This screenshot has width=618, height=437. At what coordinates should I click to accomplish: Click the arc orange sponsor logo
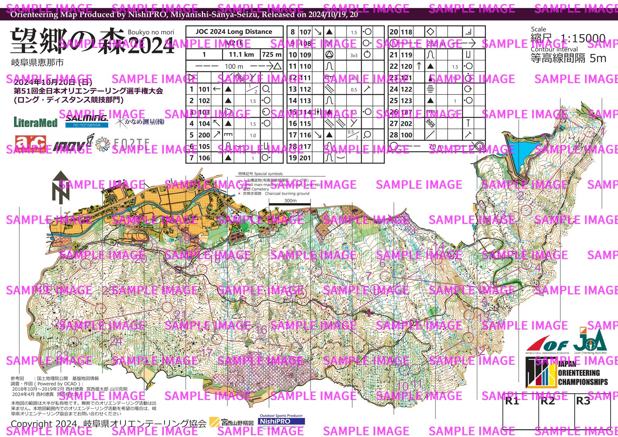(30, 144)
